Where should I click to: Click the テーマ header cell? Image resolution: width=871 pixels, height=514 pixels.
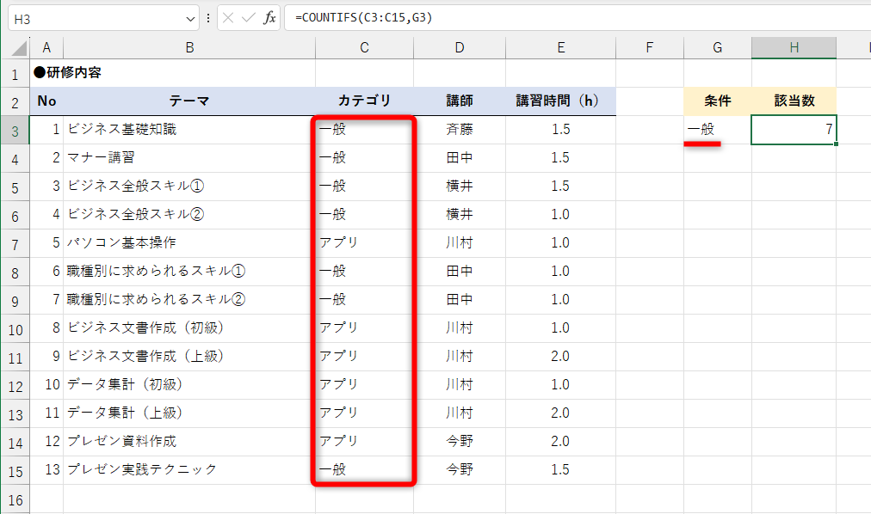(188, 101)
